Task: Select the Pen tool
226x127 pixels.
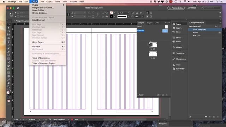Action: coord(8,49)
